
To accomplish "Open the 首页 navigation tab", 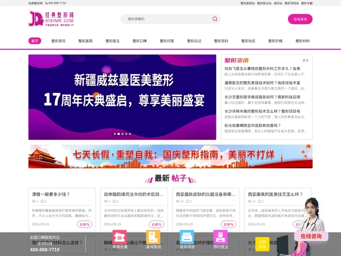I will [x=35, y=41].
